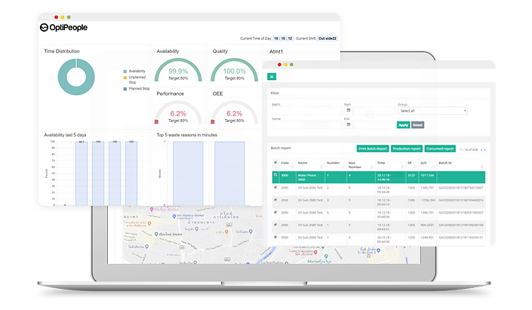This screenshot has height=310, width=532.
Task: Click the Availability gauge chart
Action: tap(178, 72)
